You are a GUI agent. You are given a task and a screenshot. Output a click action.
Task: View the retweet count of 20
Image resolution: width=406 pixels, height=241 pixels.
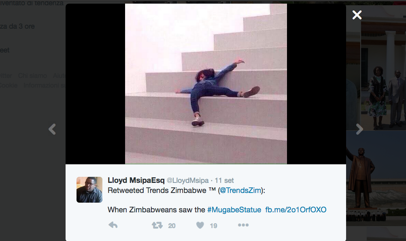172,226
